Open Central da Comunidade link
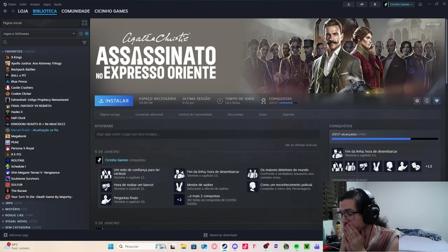The width and height of the screenshot is (448, 252). (x=195, y=114)
